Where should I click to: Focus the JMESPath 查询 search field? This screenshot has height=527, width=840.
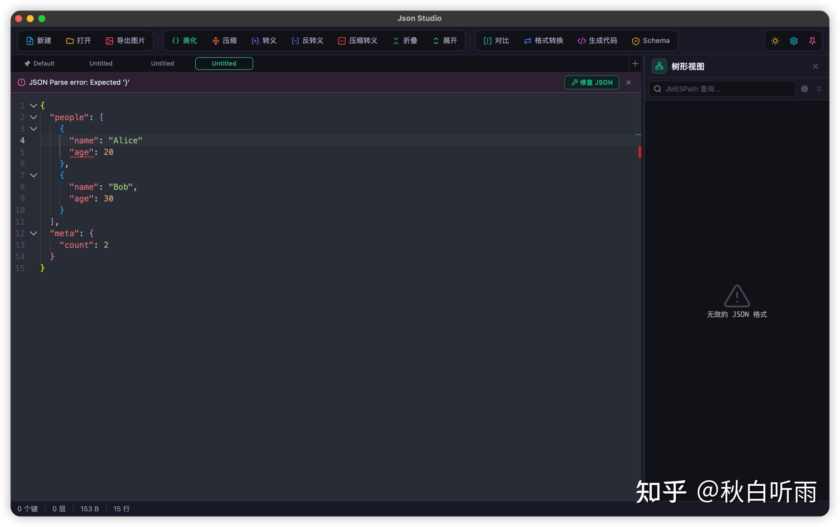[x=721, y=89]
